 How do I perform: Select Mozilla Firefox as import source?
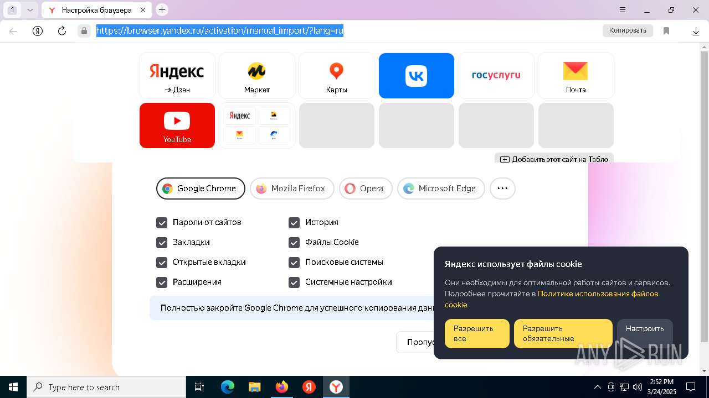point(292,188)
